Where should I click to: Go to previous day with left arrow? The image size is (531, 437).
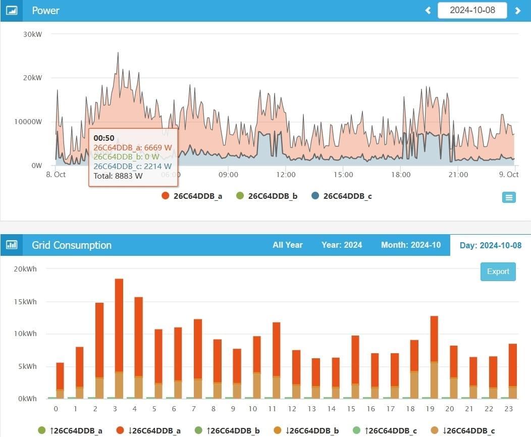[428, 11]
